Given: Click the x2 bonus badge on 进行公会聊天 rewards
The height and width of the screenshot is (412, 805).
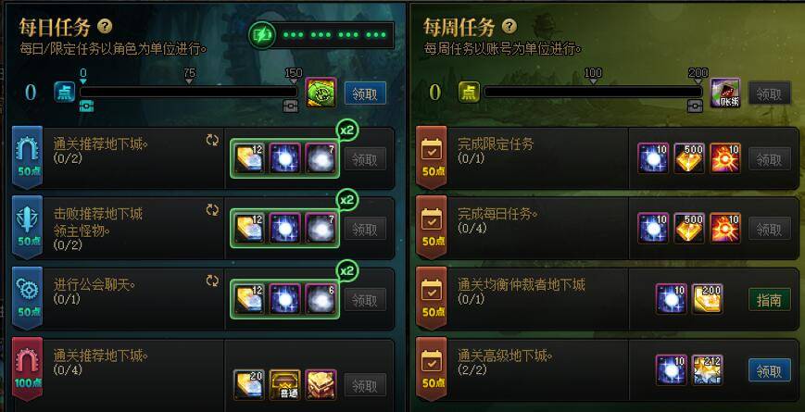Looking at the screenshot, I should click(347, 271).
